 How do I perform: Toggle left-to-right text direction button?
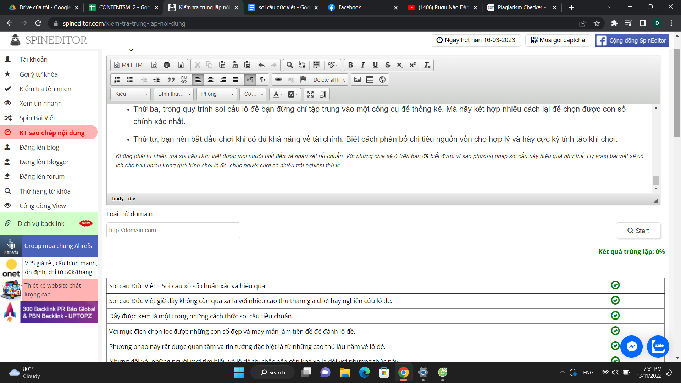(x=250, y=79)
